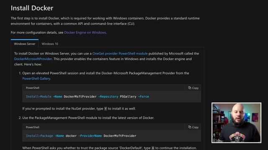Click the Install Docker heading
The height and width of the screenshot is (150, 268).
point(32,8)
